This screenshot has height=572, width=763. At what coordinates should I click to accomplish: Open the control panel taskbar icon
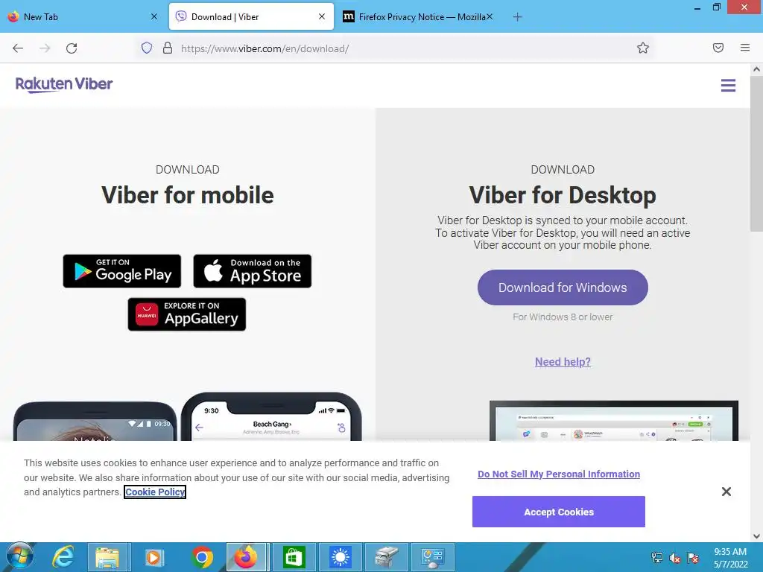[x=433, y=557]
